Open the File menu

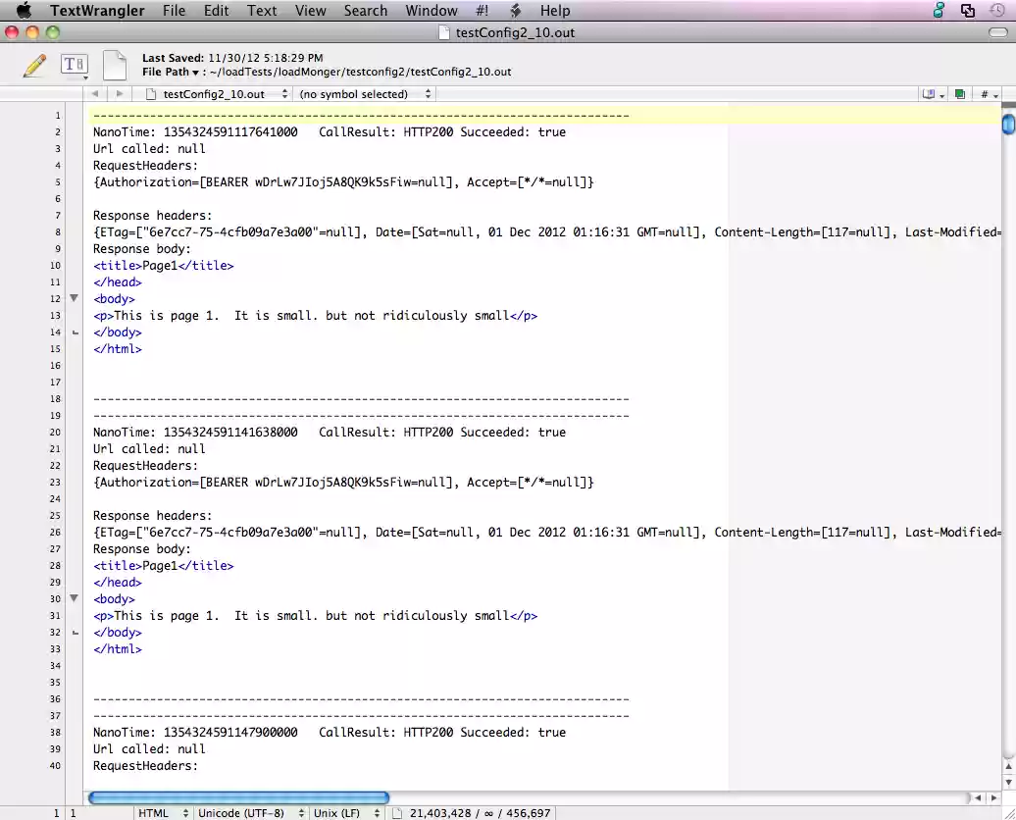(x=174, y=11)
